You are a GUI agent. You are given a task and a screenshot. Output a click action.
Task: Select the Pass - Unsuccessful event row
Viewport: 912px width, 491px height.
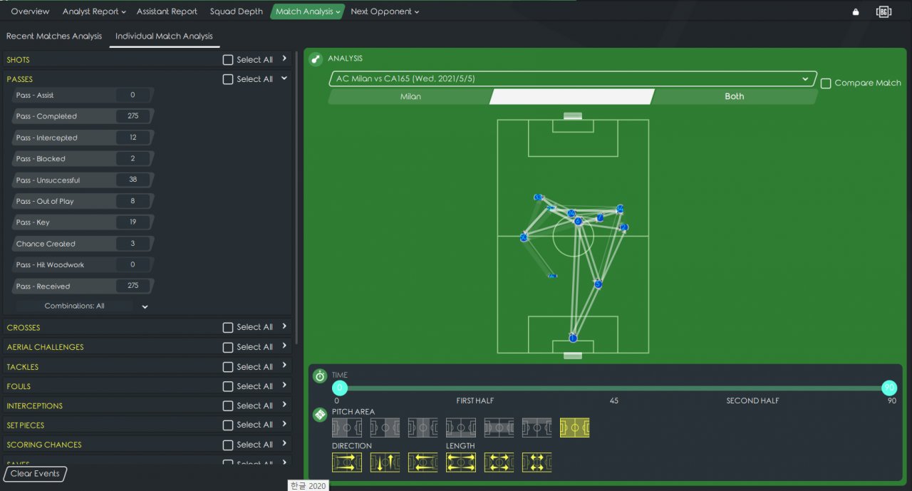[x=83, y=180]
